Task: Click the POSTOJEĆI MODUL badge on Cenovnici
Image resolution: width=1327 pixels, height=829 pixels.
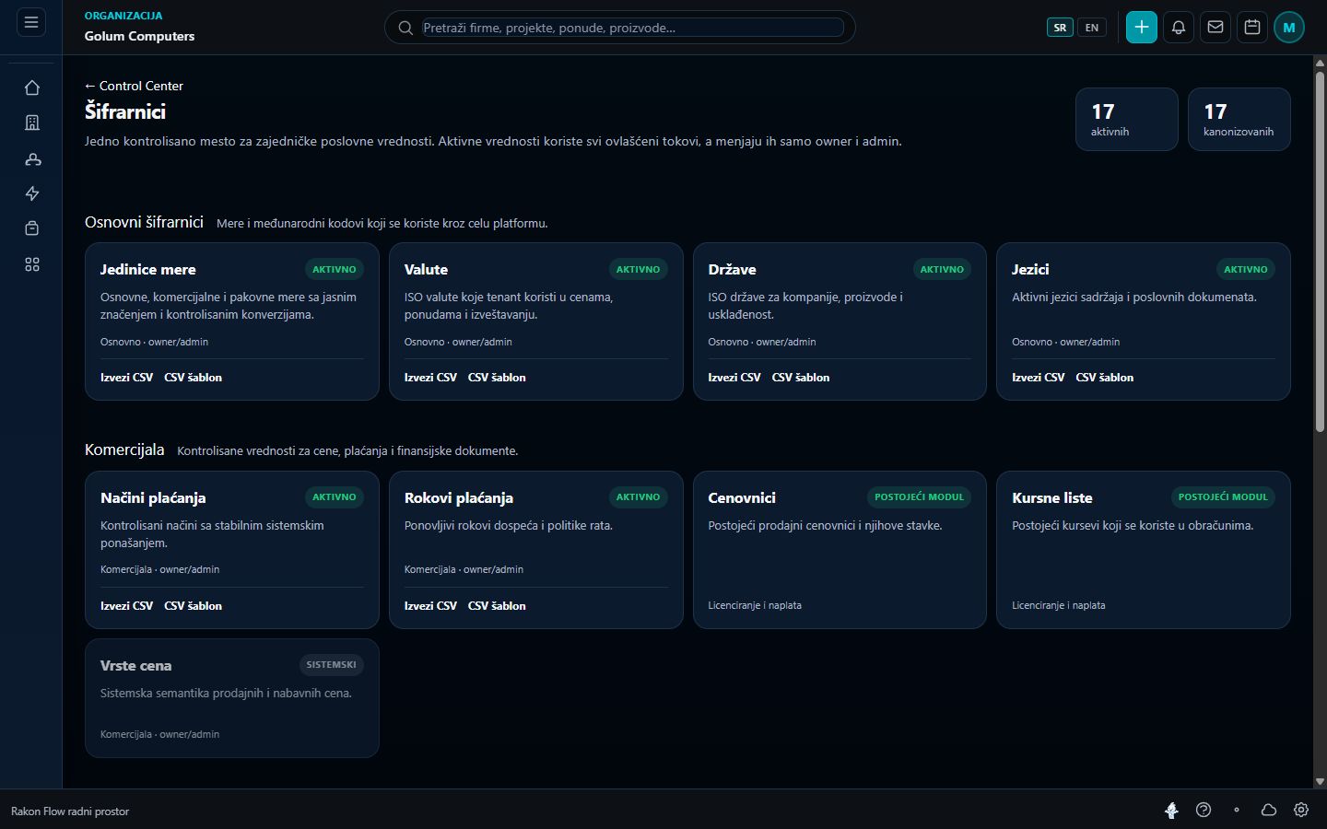Action: (x=919, y=496)
